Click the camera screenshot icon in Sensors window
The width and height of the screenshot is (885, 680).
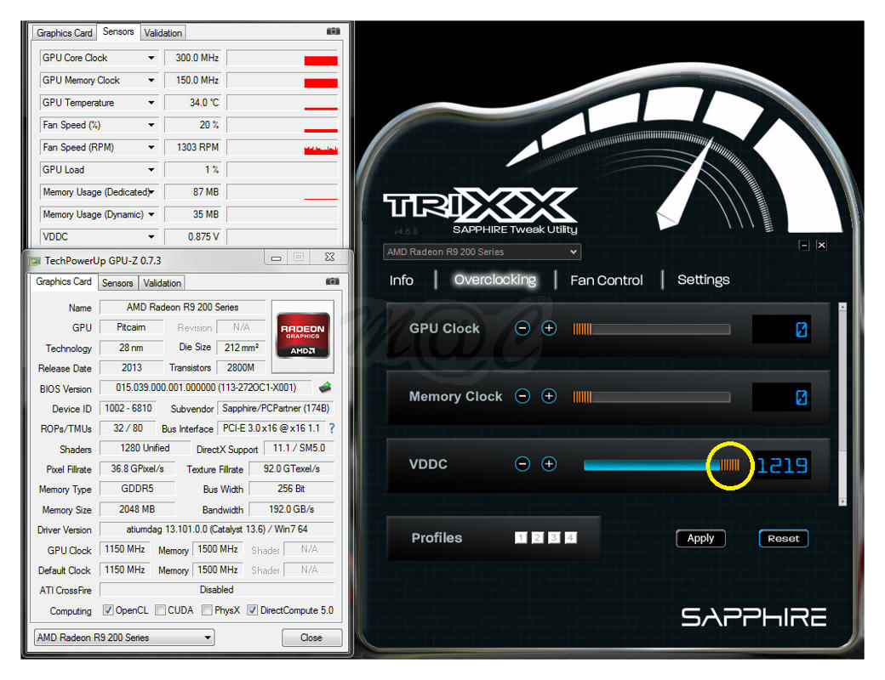point(333,31)
